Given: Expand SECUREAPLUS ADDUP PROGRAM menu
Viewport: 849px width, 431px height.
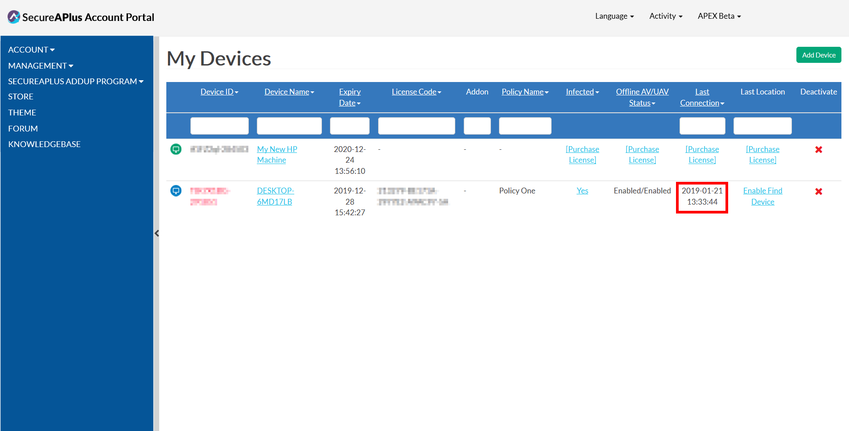Looking at the screenshot, I should tap(76, 81).
